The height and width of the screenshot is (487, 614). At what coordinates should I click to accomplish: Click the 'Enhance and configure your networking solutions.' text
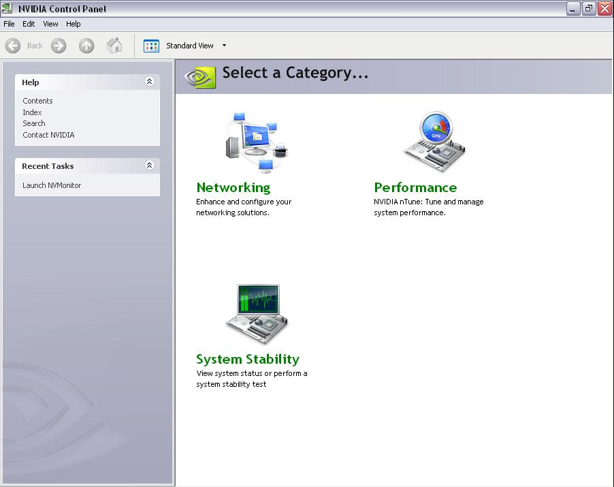coord(244,207)
